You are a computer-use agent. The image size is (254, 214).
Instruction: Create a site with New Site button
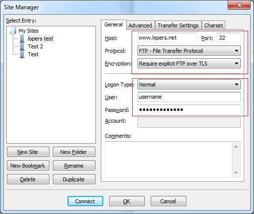28,152
